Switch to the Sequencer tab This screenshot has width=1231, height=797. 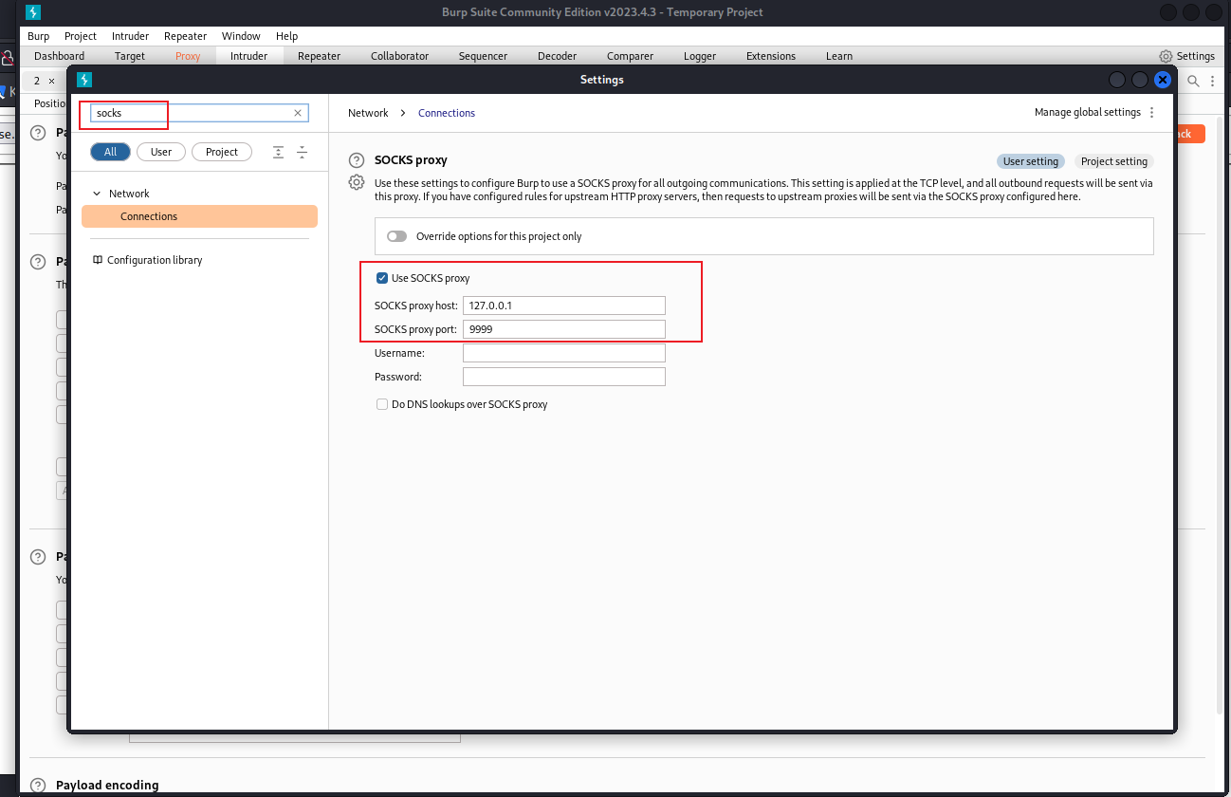point(483,56)
